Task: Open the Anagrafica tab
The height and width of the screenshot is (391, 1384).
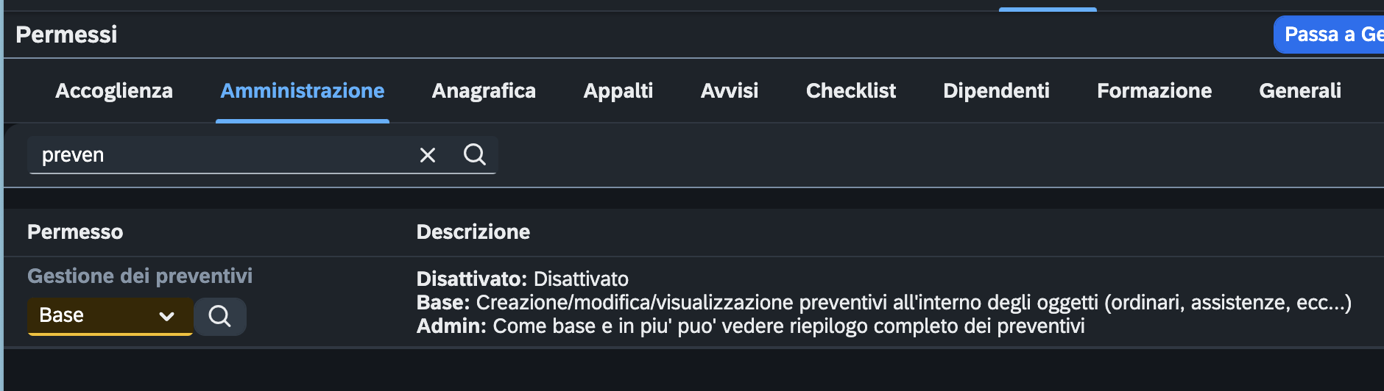Action: (484, 91)
